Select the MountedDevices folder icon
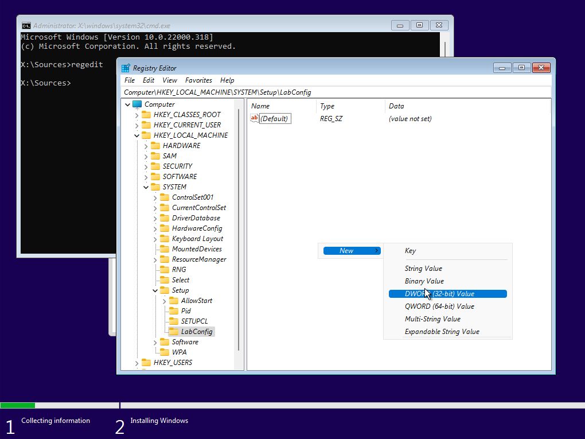This screenshot has height=439, width=585. [x=165, y=249]
